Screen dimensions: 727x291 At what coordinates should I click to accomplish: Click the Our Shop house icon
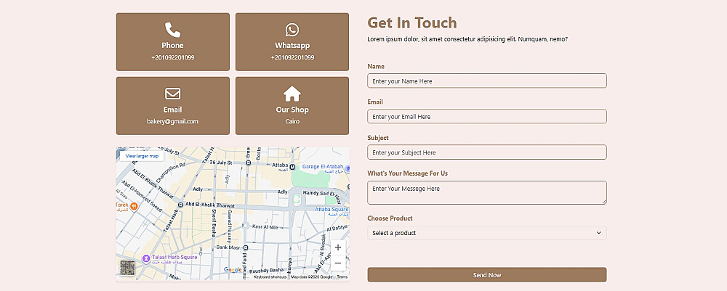point(292,94)
